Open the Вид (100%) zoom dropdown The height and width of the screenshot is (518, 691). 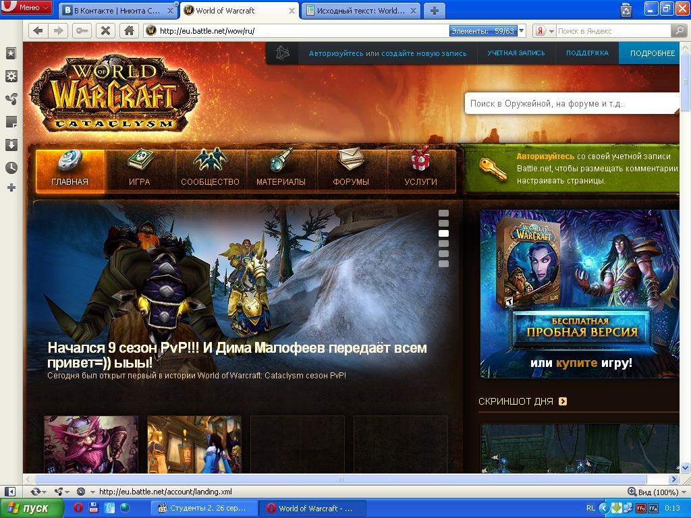[657, 492]
